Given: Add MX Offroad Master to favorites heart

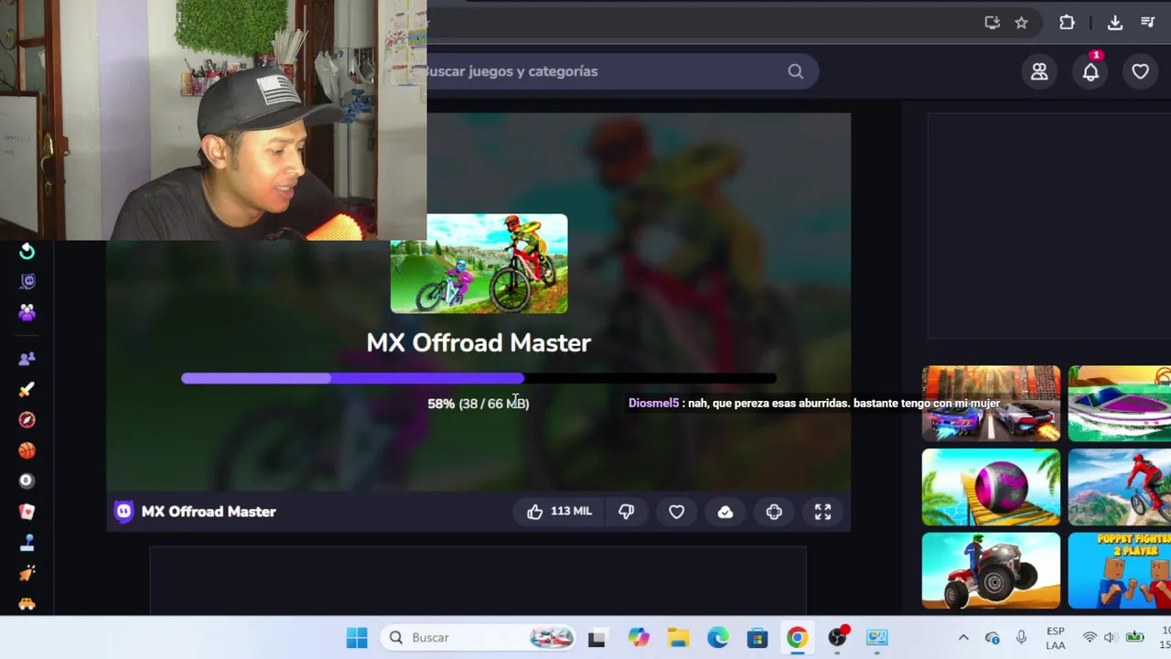Looking at the screenshot, I should tap(676, 512).
